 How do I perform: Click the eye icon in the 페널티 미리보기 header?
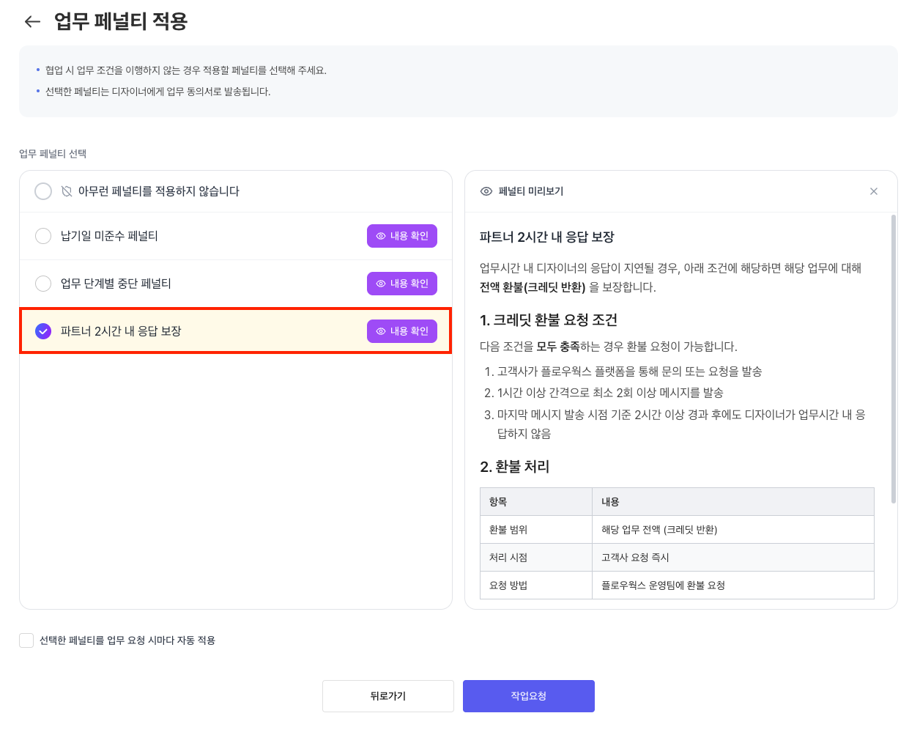pyautogui.click(x=486, y=191)
